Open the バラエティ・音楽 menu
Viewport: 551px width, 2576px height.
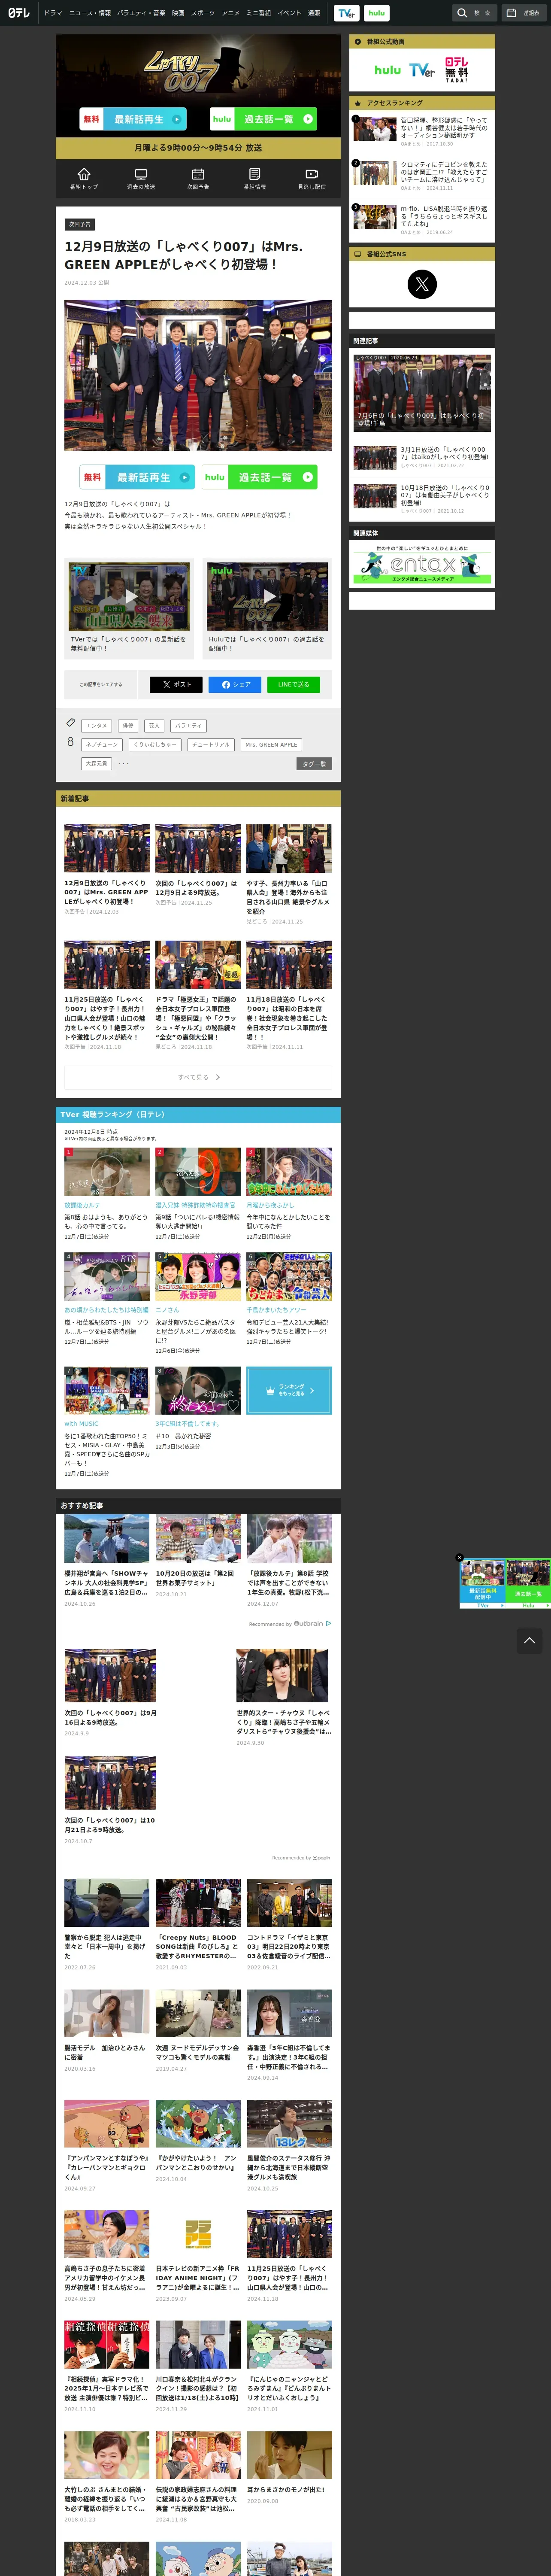pyautogui.click(x=141, y=13)
